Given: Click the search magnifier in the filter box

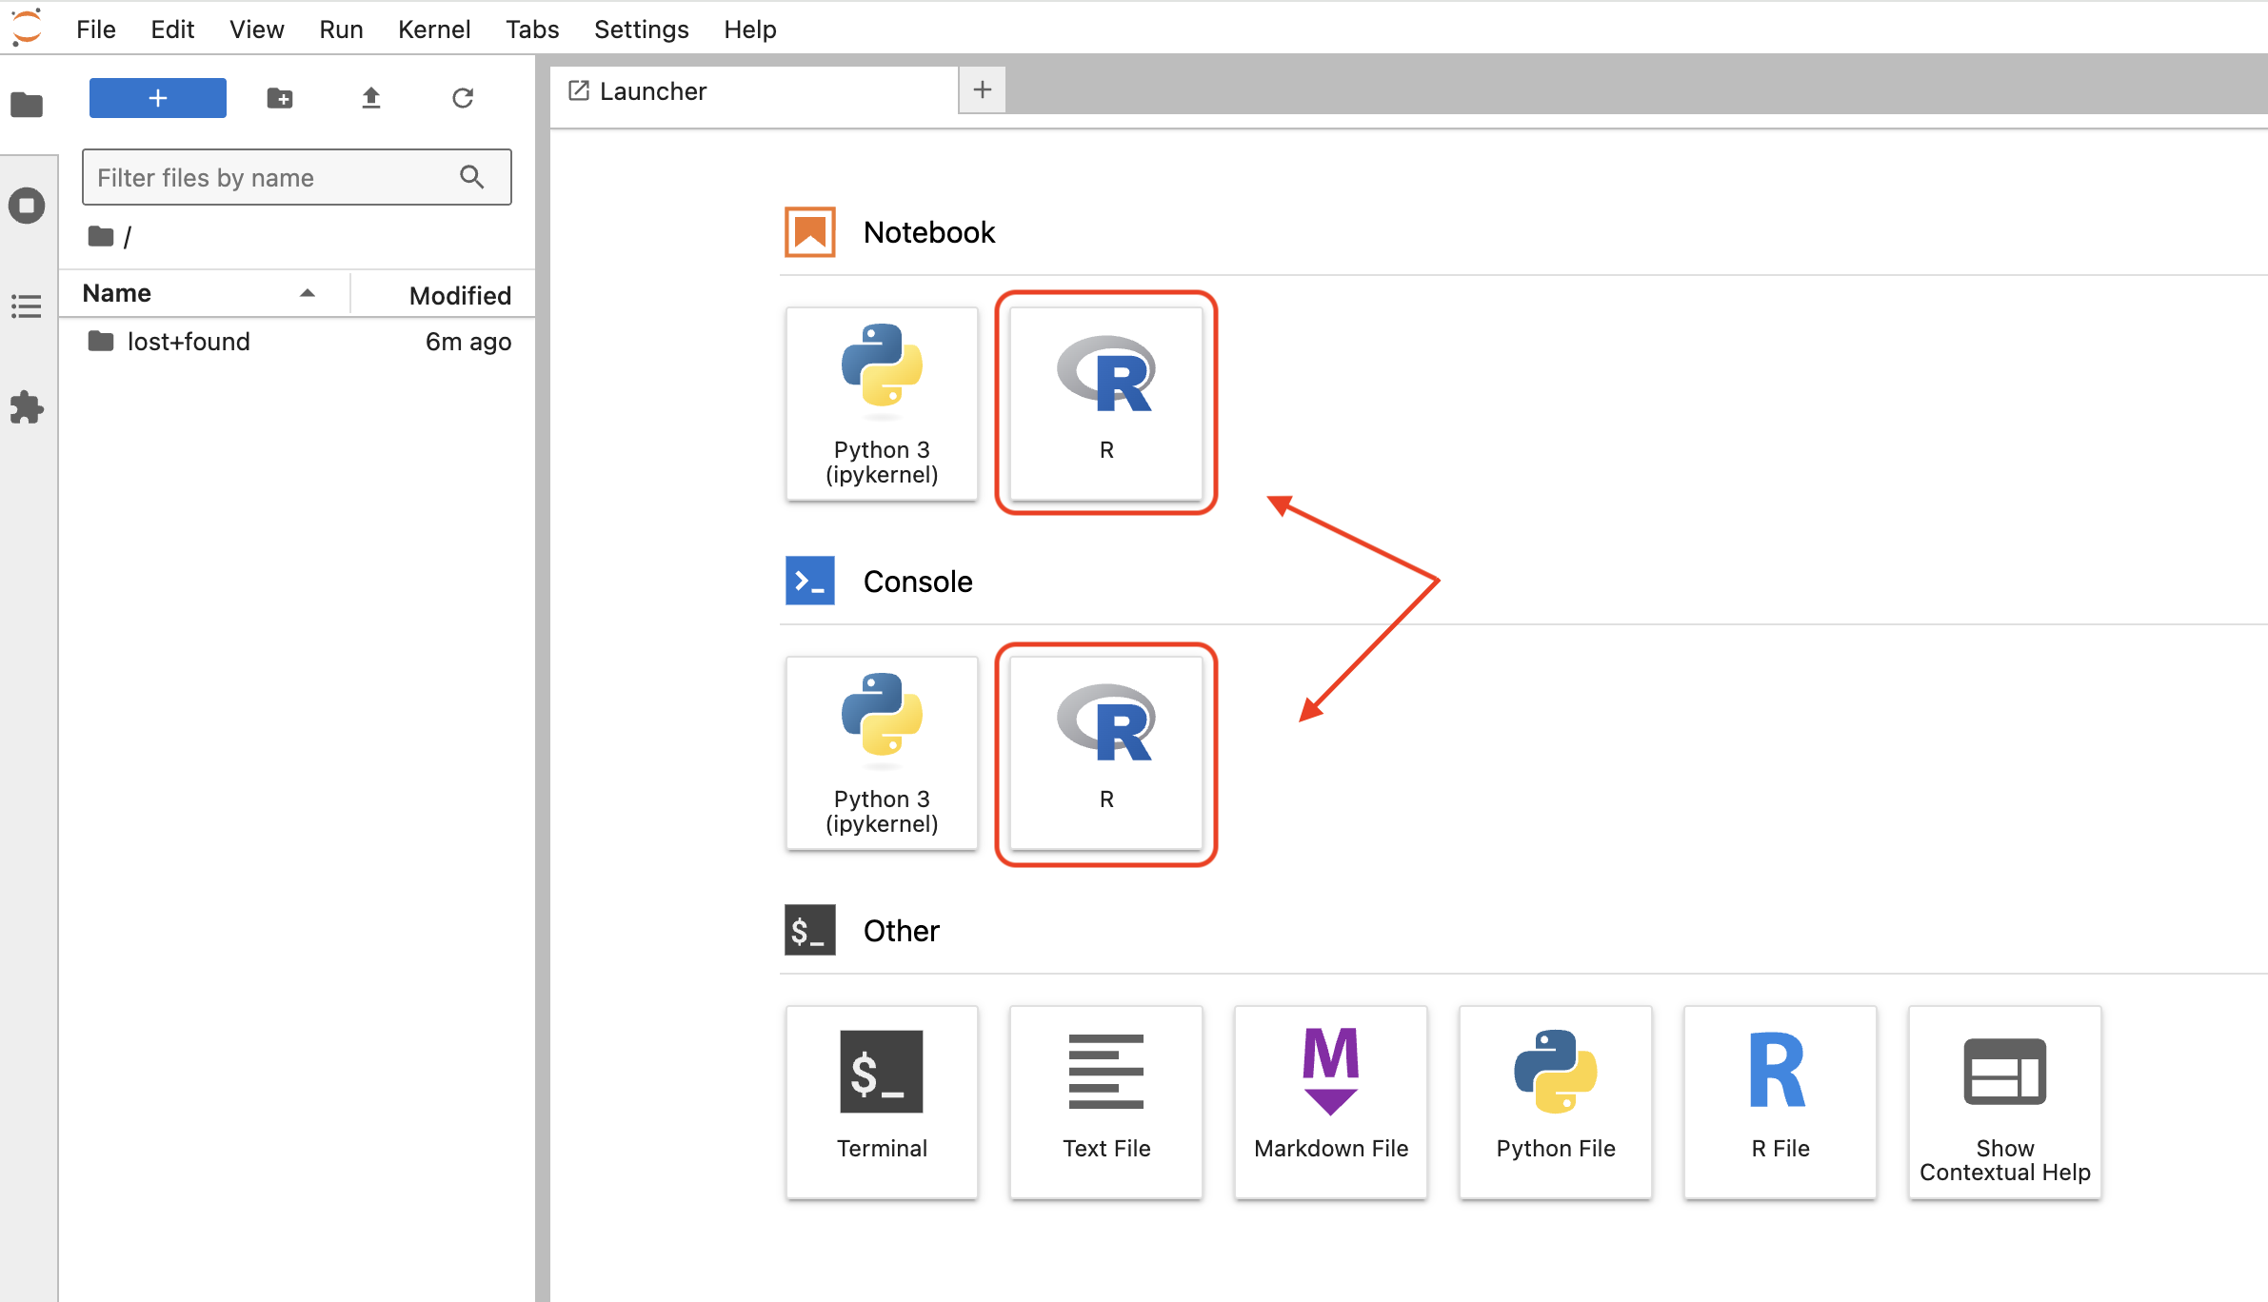Looking at the screenshot, I should [x=472, y=177].
